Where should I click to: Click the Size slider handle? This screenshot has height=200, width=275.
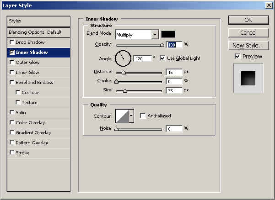point(125,90)
